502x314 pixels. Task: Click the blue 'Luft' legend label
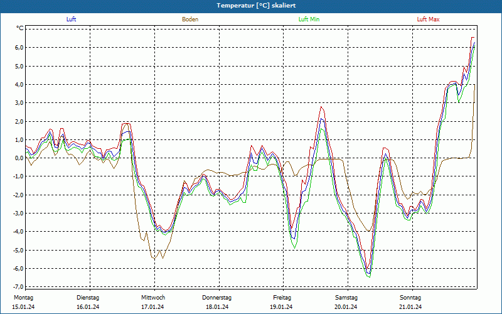coord(71,19)
